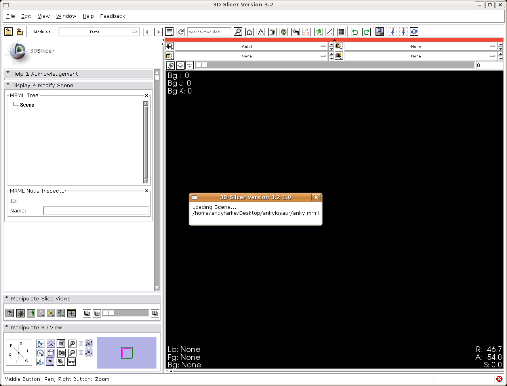Click the red error icon in status bar
Image resolution: width=507 pixels, height=386 pixels.
pos(499,379)
